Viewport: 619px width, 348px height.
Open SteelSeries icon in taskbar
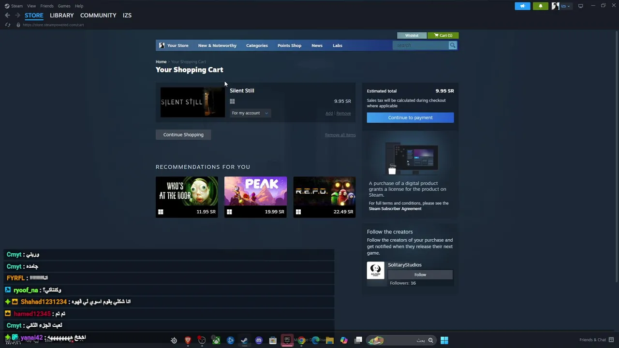tap(174, 340)
